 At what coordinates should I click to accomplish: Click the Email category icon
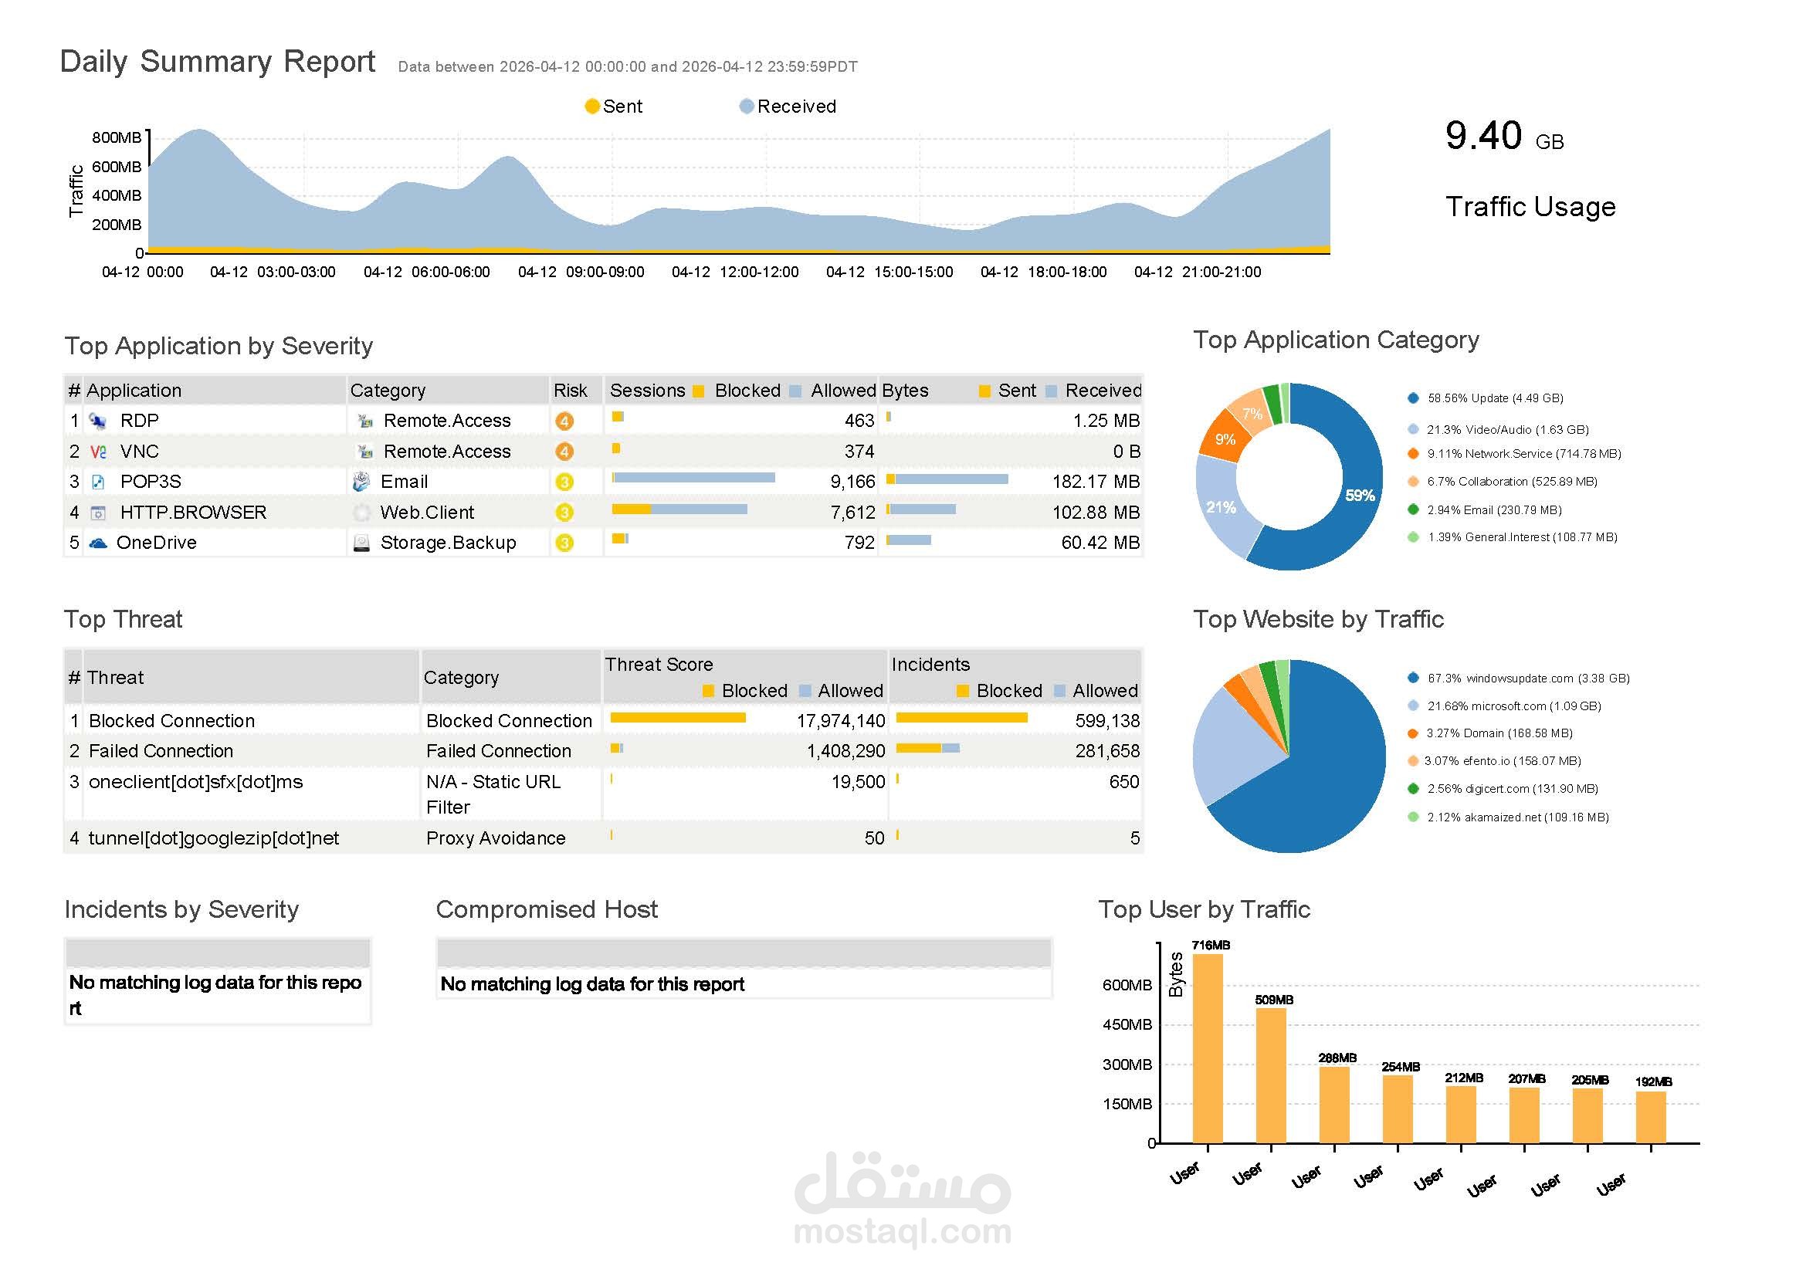click(361, 482)
